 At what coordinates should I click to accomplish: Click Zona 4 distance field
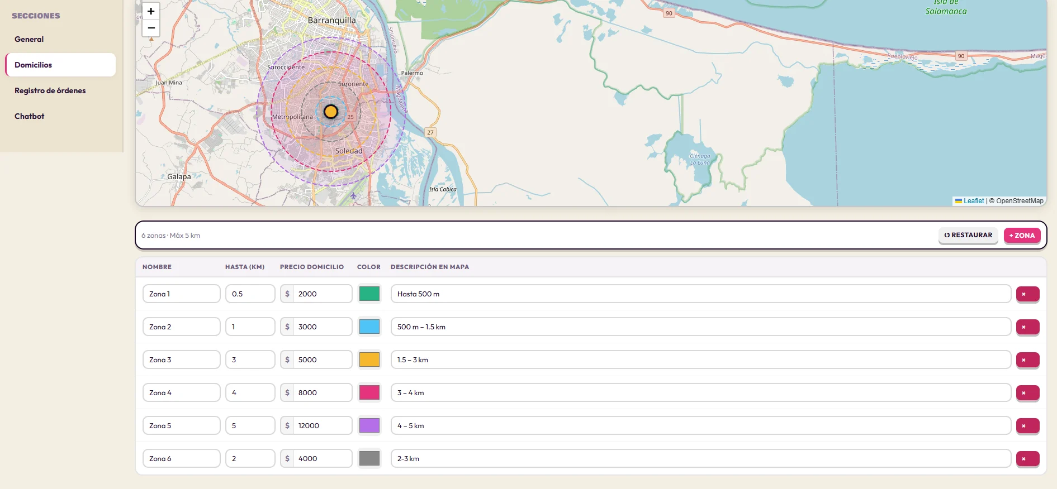tap(250, 392)
